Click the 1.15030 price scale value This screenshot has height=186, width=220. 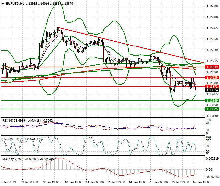(x=212, y=50)
